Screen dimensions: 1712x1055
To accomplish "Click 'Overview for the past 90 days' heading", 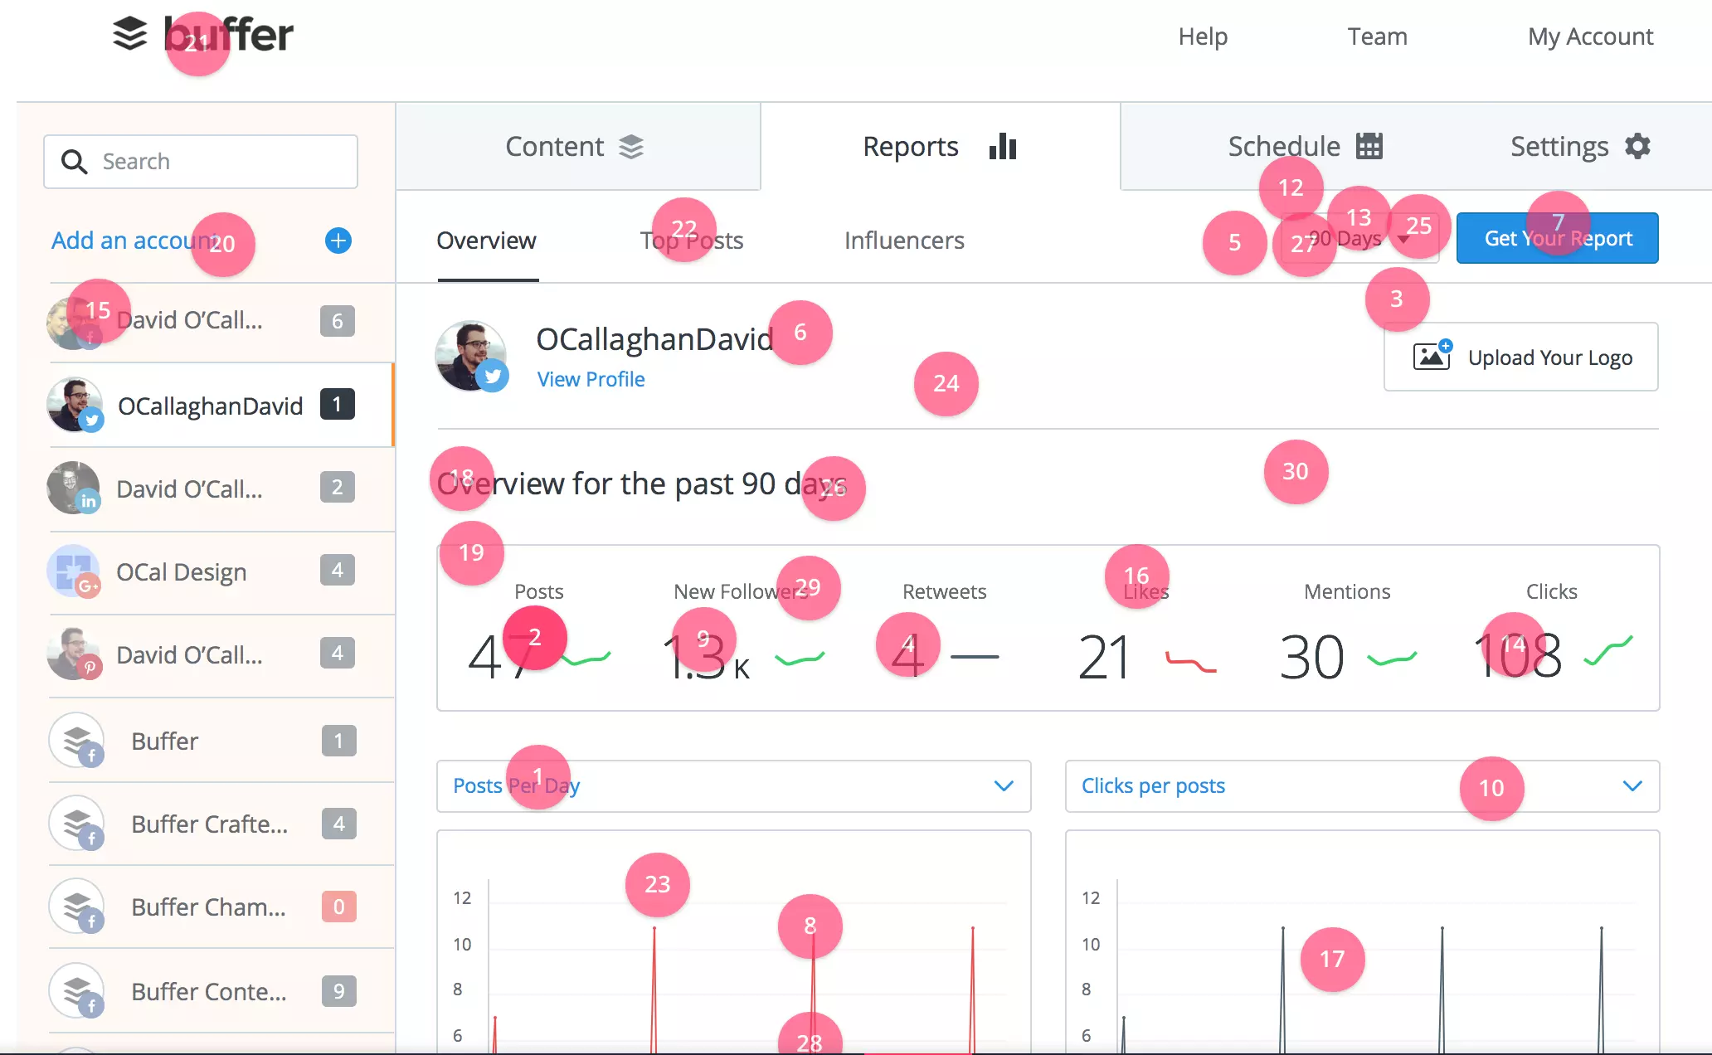I will [642, 484].
